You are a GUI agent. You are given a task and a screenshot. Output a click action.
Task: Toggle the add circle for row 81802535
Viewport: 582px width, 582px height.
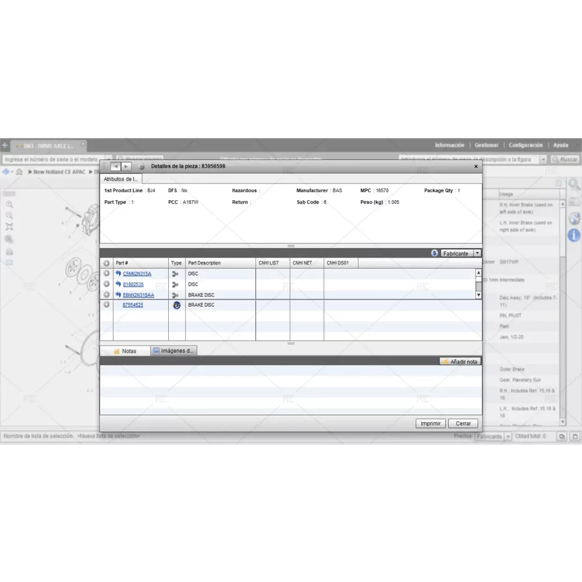point(107,284)
